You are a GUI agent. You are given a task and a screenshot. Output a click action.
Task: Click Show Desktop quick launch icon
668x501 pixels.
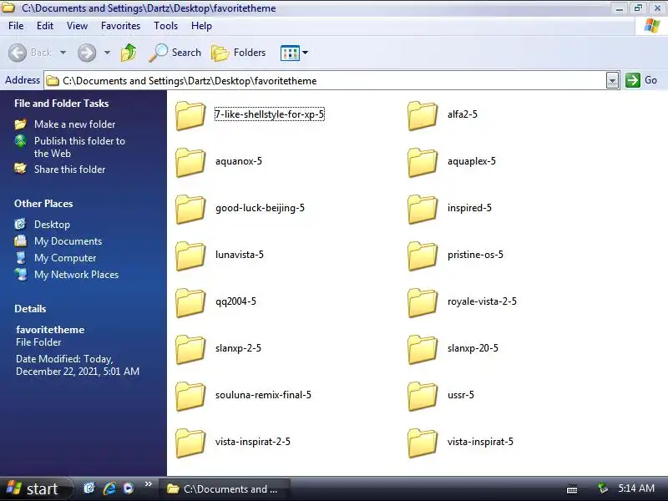point(89,488)
